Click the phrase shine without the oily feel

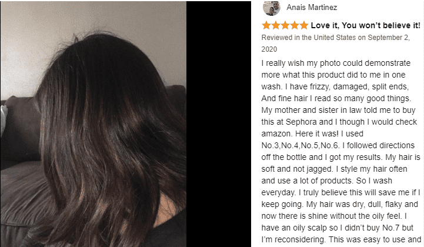tap(349, 216)
